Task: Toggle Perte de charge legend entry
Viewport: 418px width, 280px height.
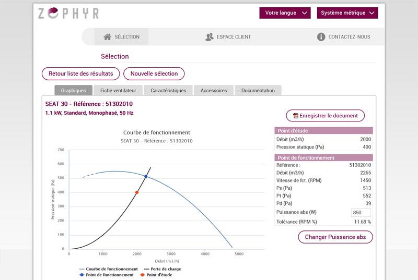Action: [162, 269]
